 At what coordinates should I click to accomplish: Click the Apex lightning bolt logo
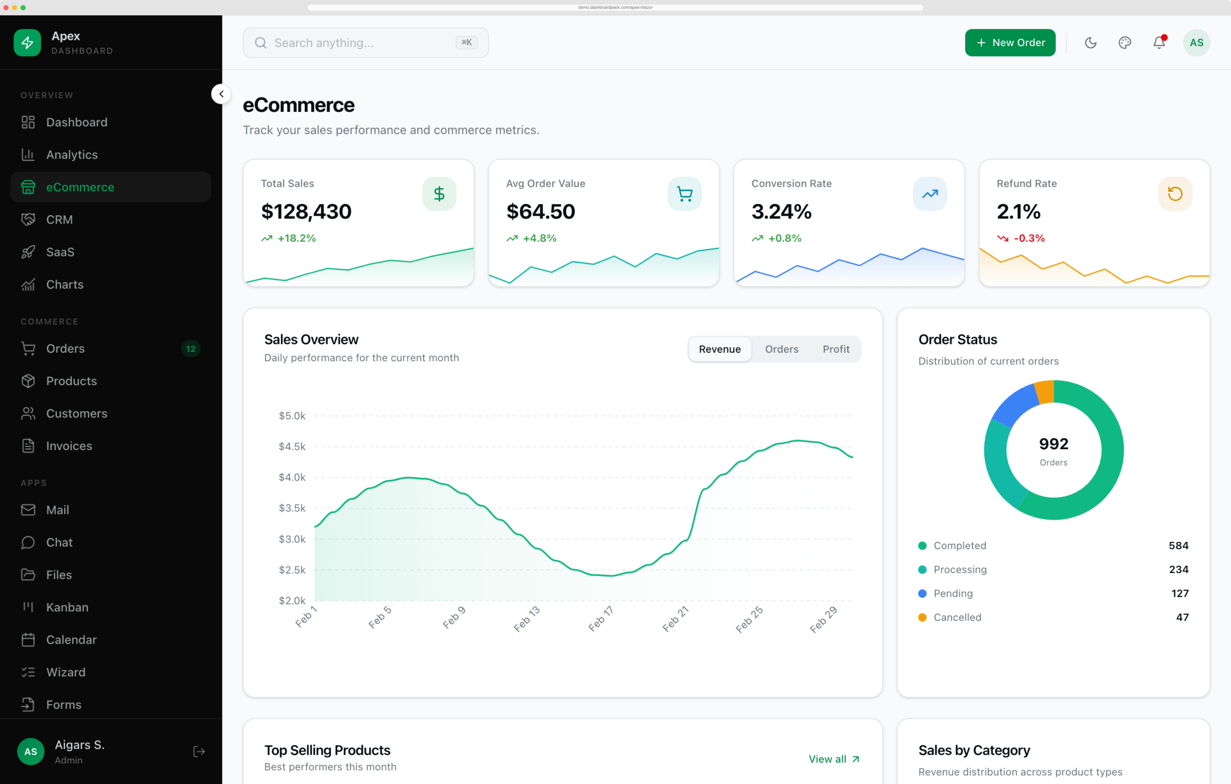(27, 42)
